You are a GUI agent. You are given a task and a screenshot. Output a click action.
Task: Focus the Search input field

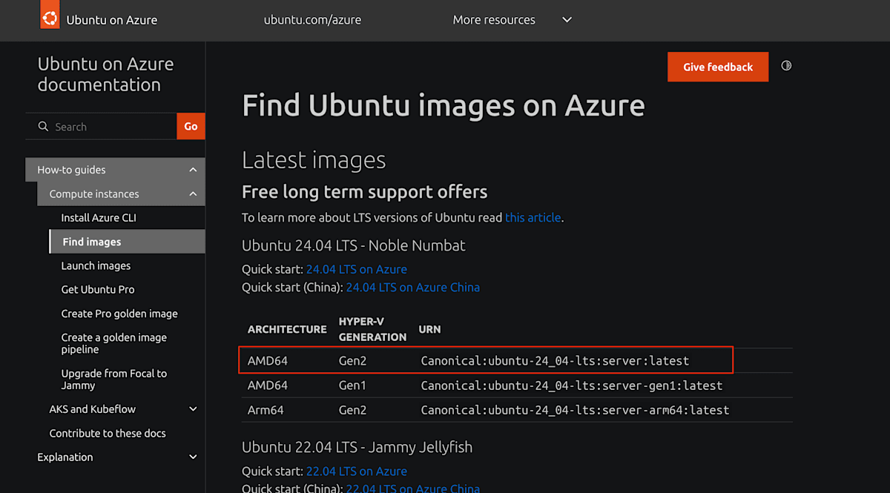[101, 127]
